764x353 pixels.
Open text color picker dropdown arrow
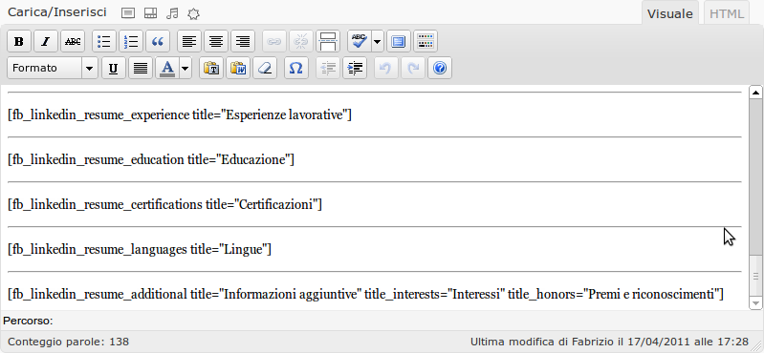[x=186, y=68]
